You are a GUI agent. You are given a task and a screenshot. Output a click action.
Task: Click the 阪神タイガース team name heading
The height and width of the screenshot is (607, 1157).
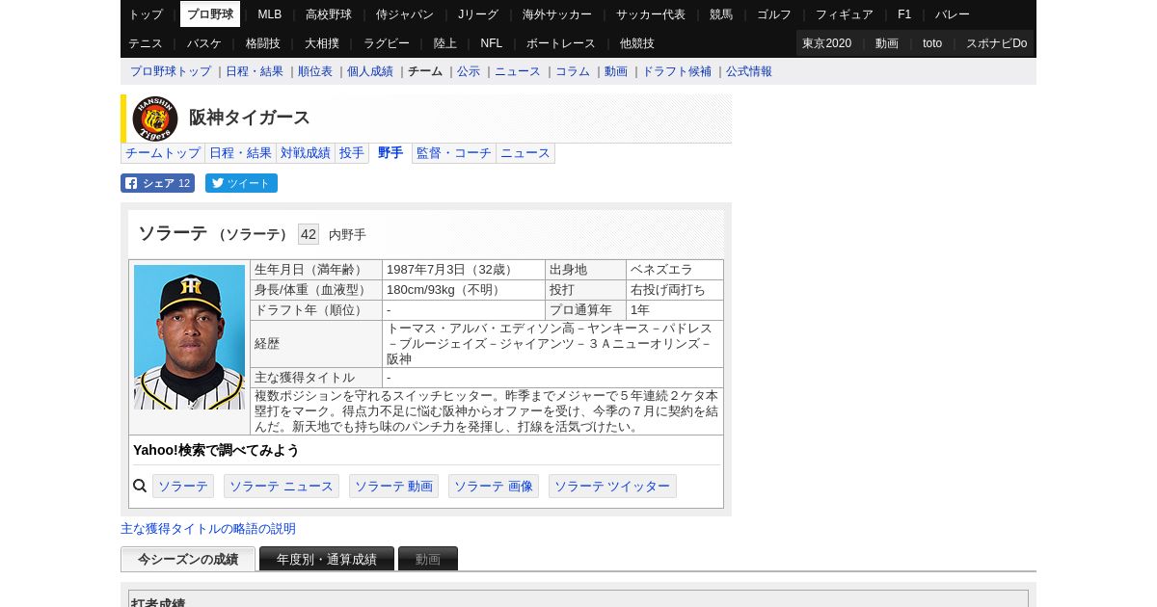pyautogui.click(x=250, y=118)
